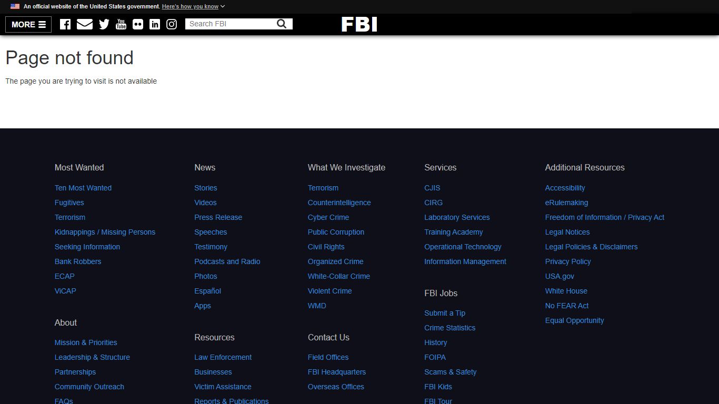
Task: Open Partnerships link
Action: (x=75, y=372)
